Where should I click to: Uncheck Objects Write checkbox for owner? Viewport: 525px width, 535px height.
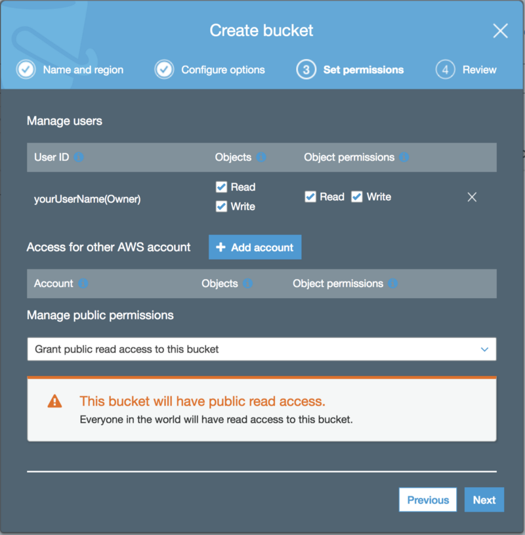(x=221, y=206)
